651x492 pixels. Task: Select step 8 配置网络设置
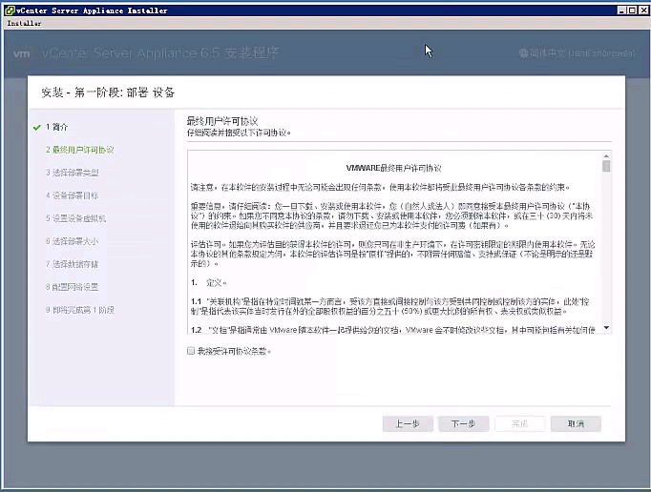[73, 287]
